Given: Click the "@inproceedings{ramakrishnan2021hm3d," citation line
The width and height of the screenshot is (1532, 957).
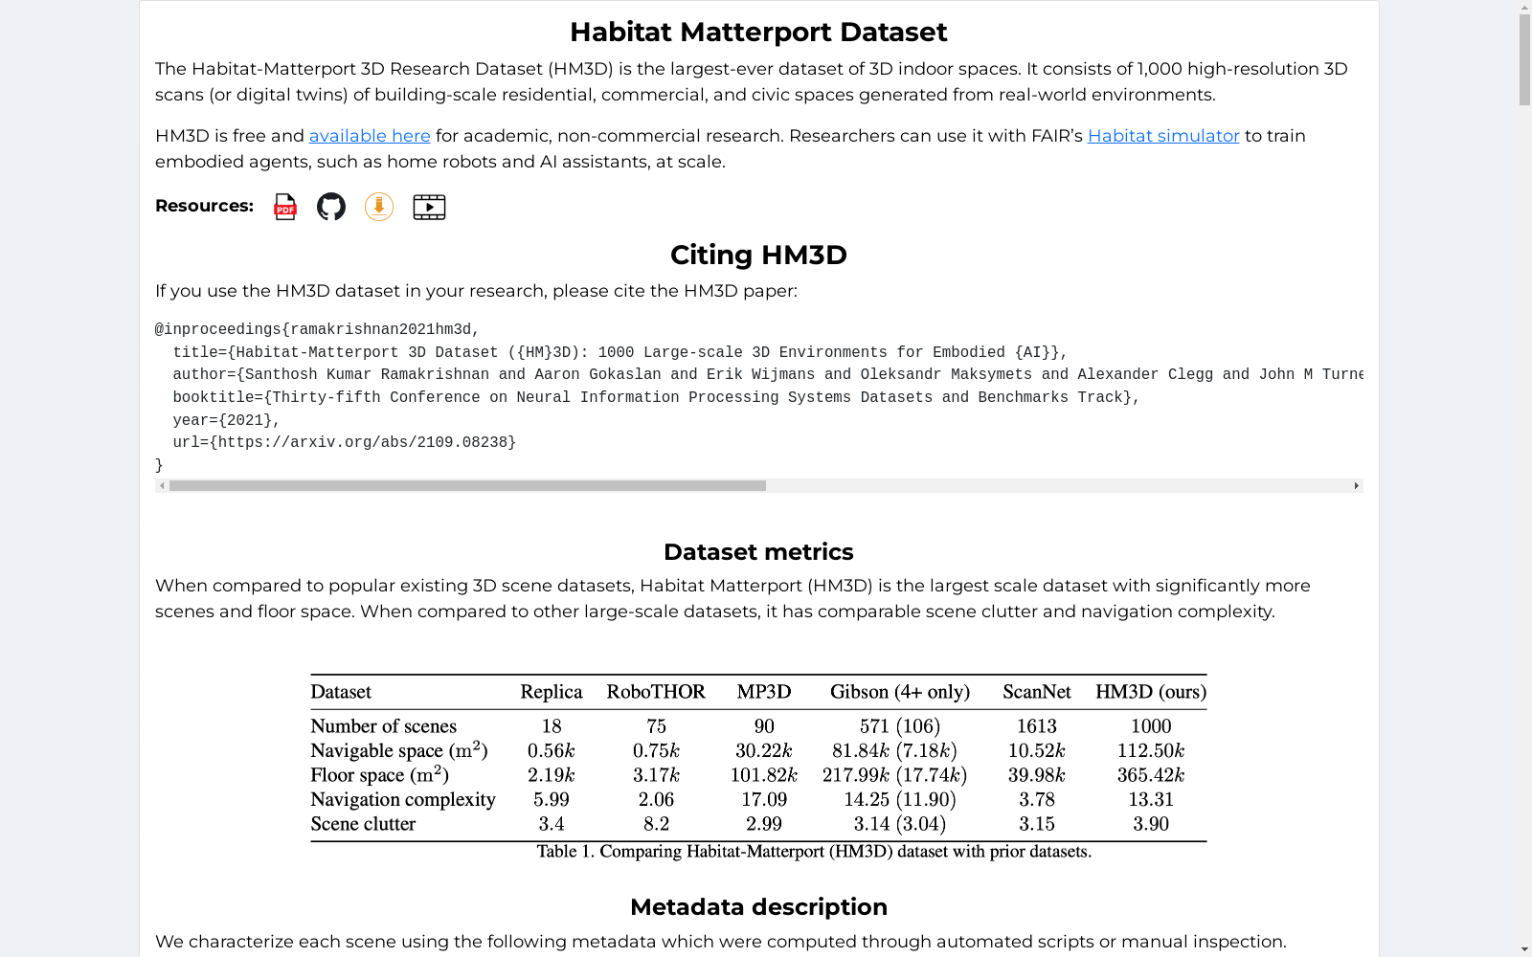Looking at the screenshot, I should click(x=317, y=330).
